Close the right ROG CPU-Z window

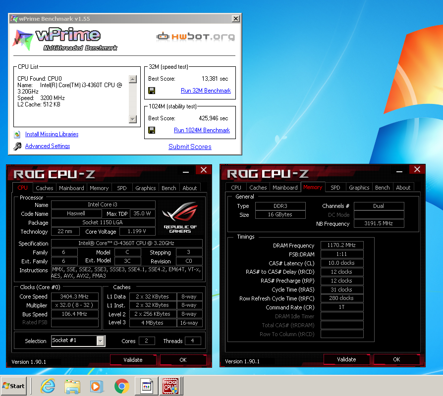[x=417, y=169]
